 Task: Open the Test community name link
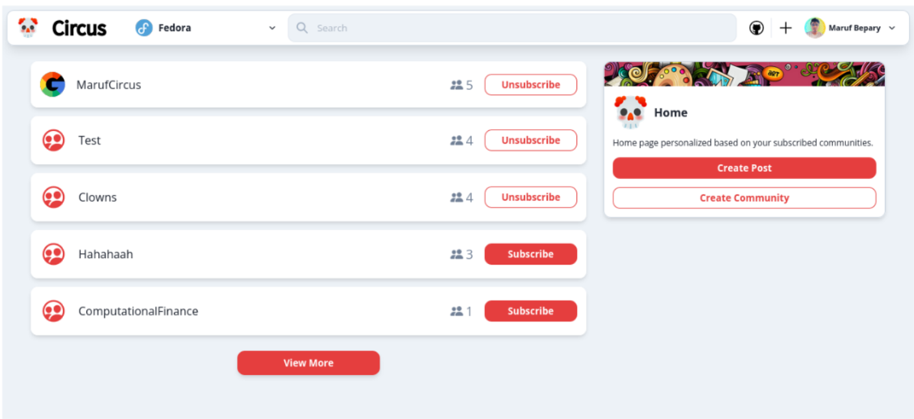pos(90,141)
